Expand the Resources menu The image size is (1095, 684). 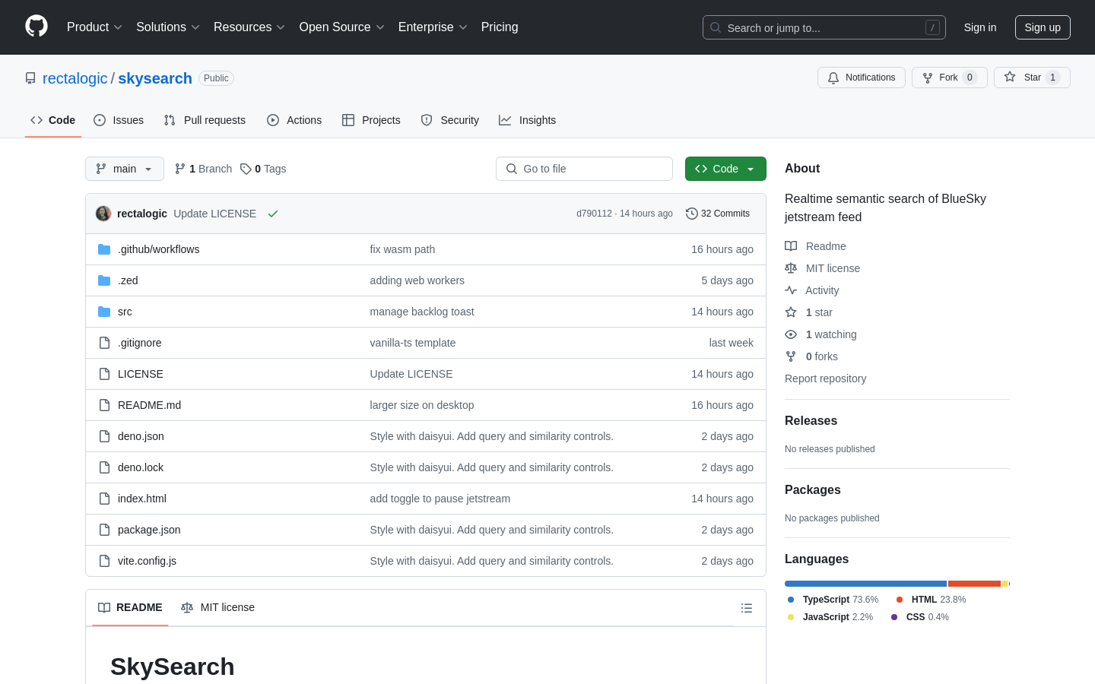(x=249, y=27)
